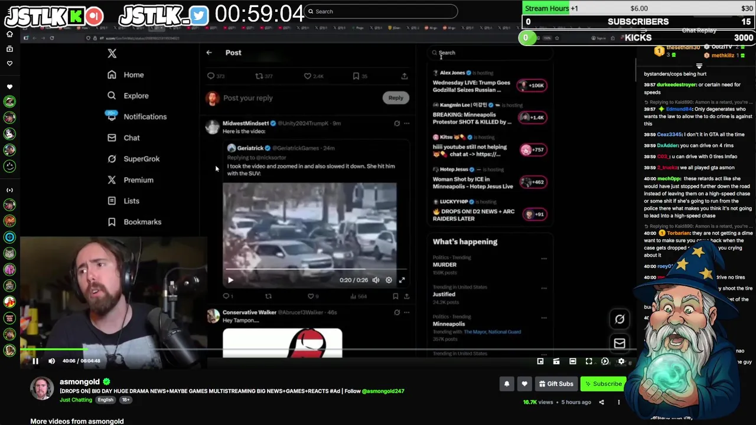Click chat username DxAdder
The height and width of the screenshot is (425, 756).
(x=667, y=145)
